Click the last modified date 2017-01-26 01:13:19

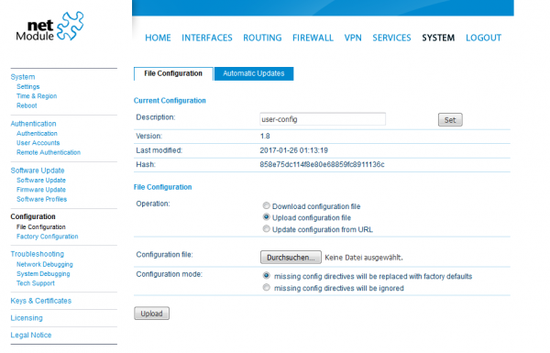tap(294, 150)
